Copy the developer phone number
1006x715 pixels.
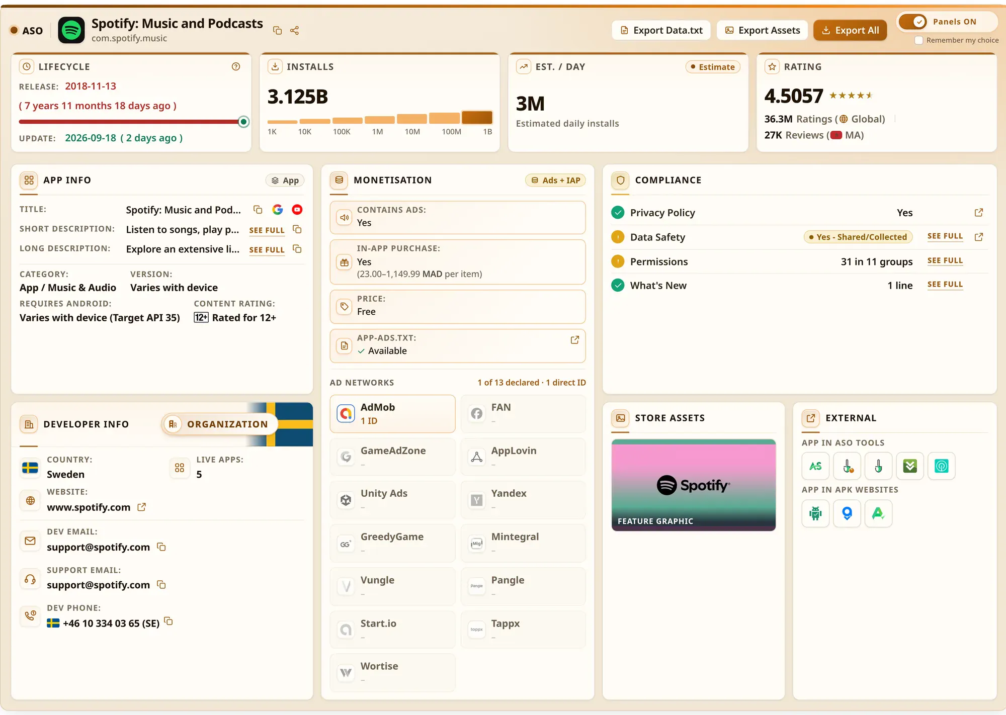[x=169, y=621]
